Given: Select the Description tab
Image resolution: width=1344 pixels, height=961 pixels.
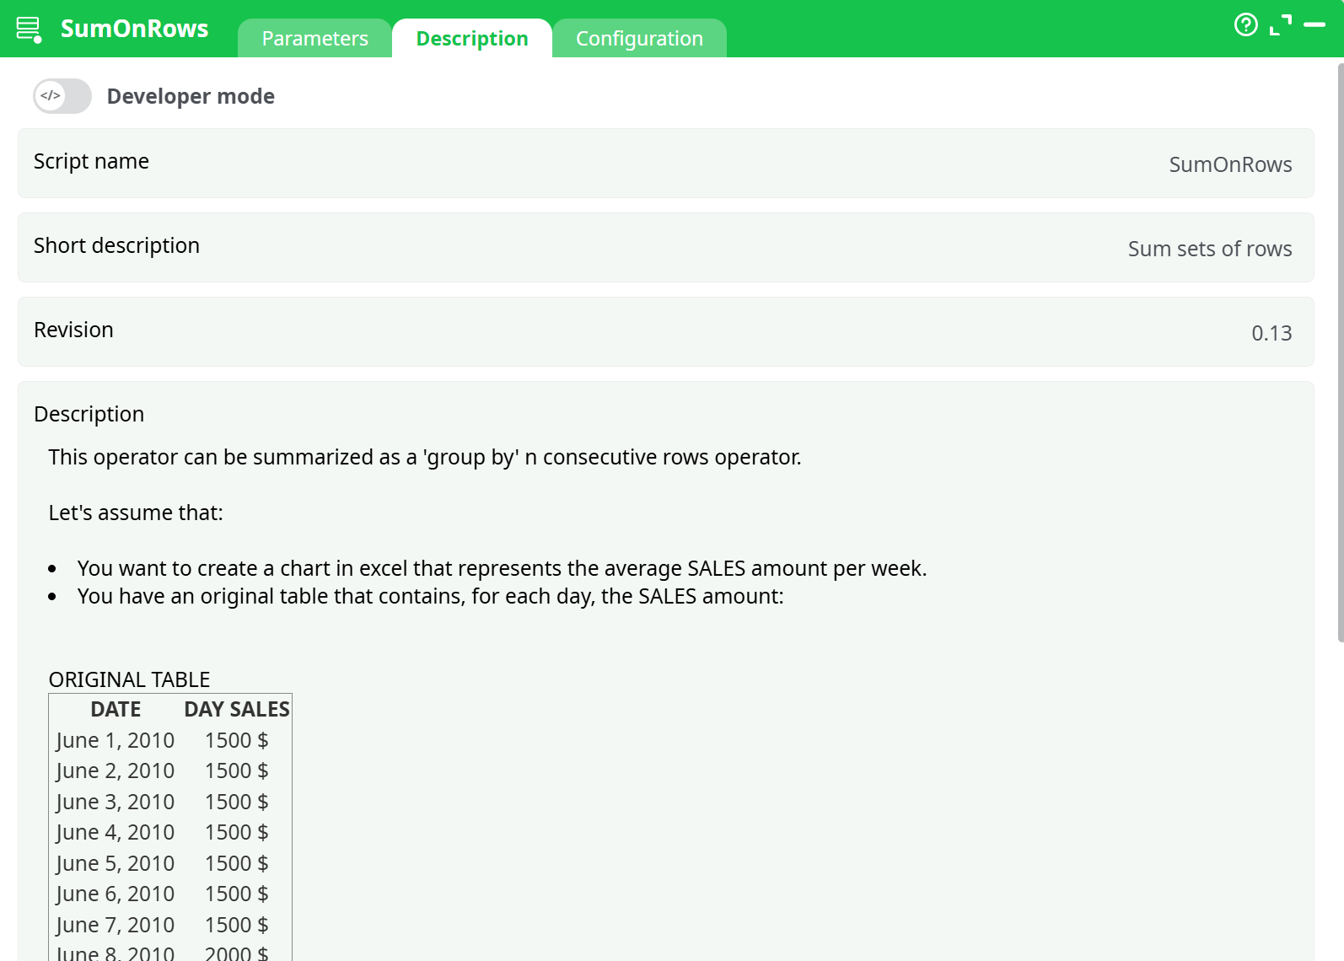Looking at the screenshot, I should click(x=471, y=39).
